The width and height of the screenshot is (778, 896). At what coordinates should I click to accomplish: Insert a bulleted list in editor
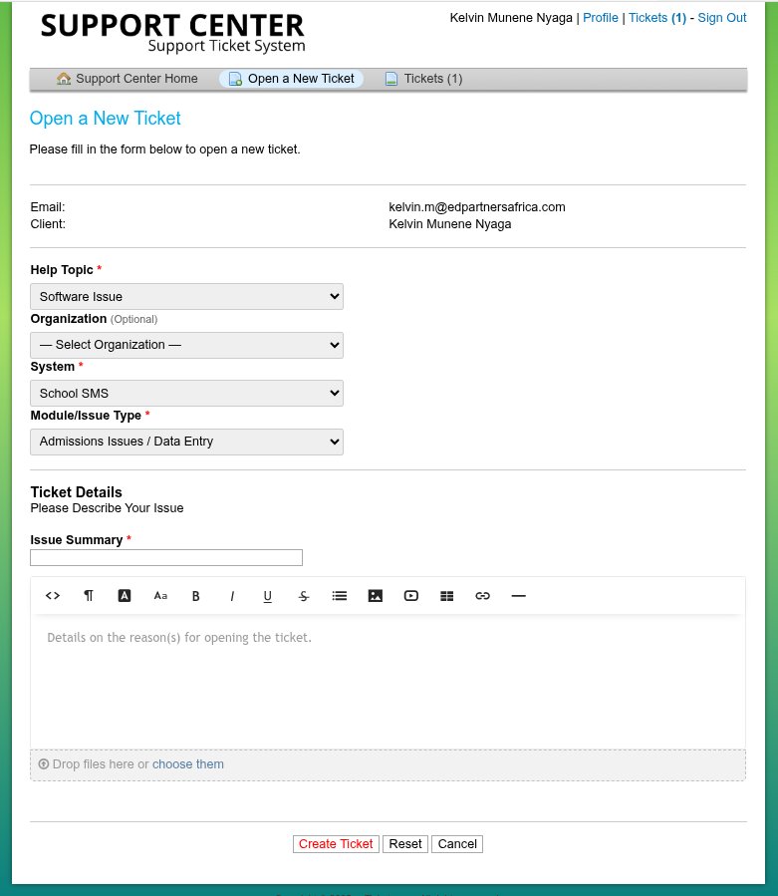tap(340, 595)
